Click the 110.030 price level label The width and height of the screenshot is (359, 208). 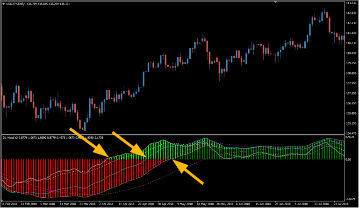tap(351, 53)
